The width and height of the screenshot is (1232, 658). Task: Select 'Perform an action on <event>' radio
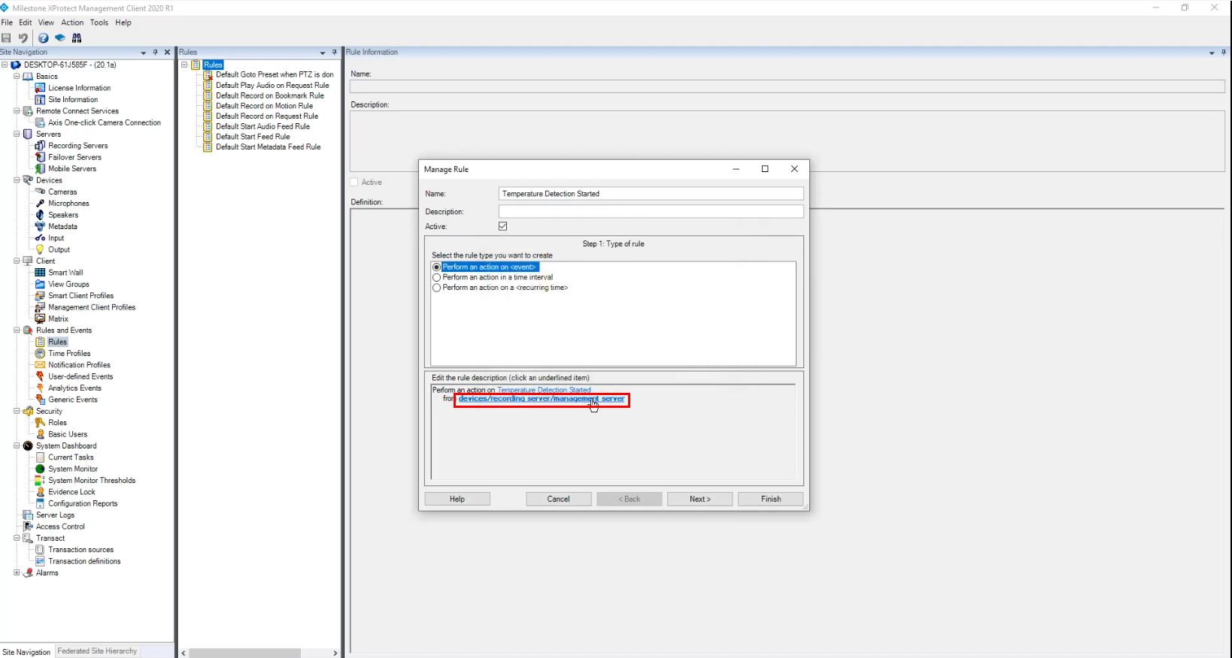[437, 267]
